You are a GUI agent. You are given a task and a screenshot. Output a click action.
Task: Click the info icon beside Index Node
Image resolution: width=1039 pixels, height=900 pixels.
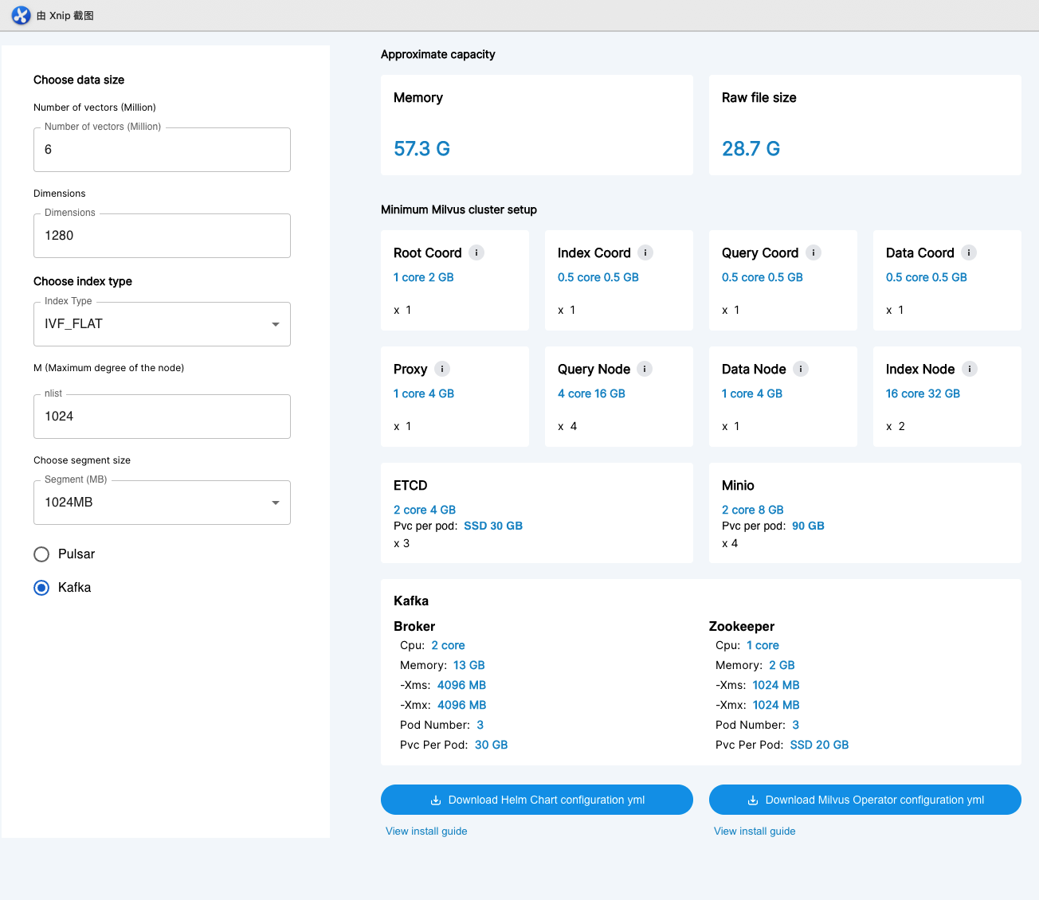pyautogui.click(x=970, y=369)
